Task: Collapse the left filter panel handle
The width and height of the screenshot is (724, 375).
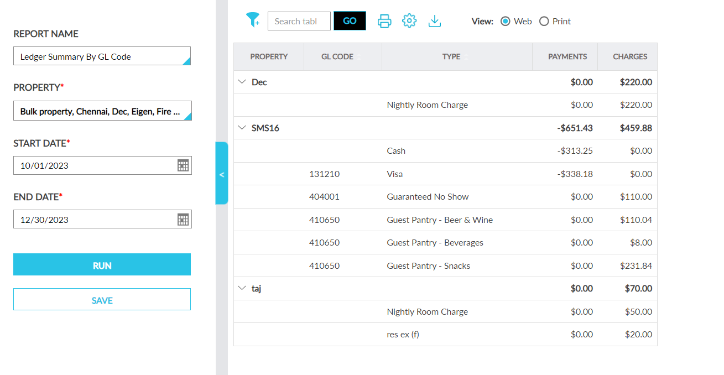Action: (x=222, y=174)
